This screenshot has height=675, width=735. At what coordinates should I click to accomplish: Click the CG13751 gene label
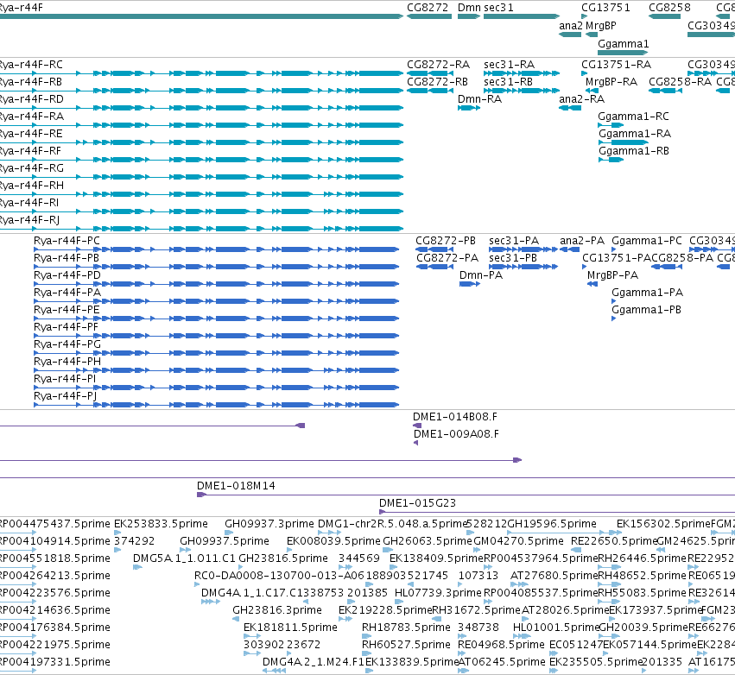coord(605,8)
